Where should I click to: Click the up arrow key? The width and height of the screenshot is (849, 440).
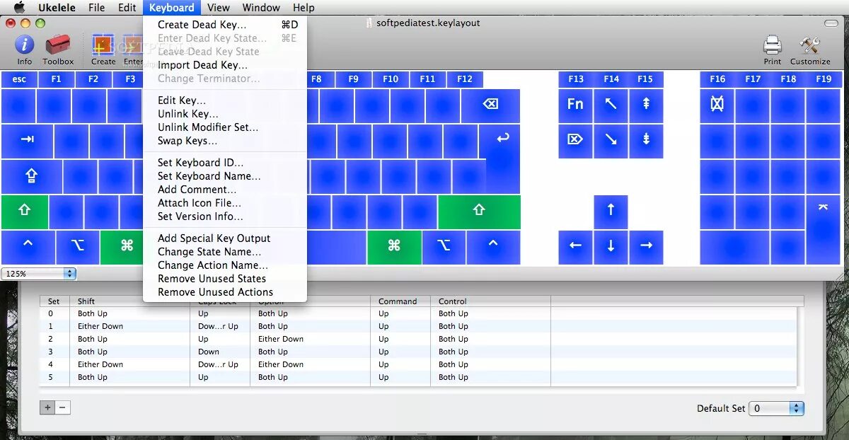click(x=611, y=212)
